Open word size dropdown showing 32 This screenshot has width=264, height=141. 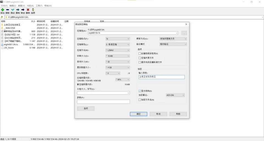[118, 62]
